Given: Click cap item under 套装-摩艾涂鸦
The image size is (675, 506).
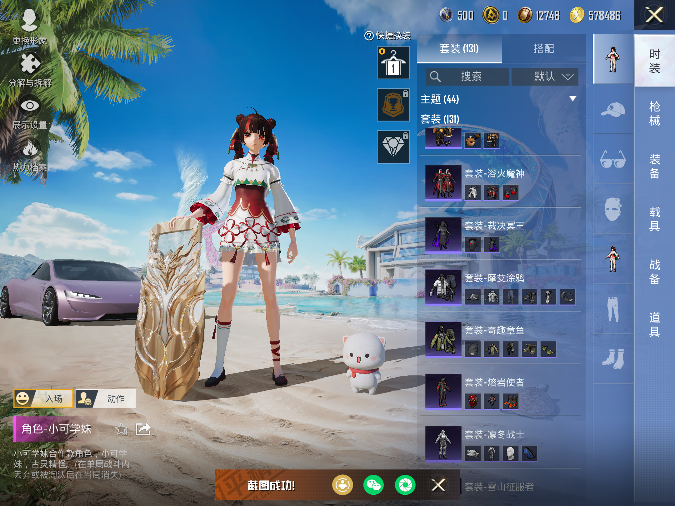Looking at the screenshot, I should click(473, 297).
